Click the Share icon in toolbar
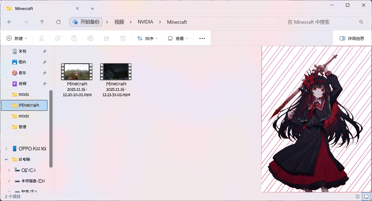 pos(107,38)
